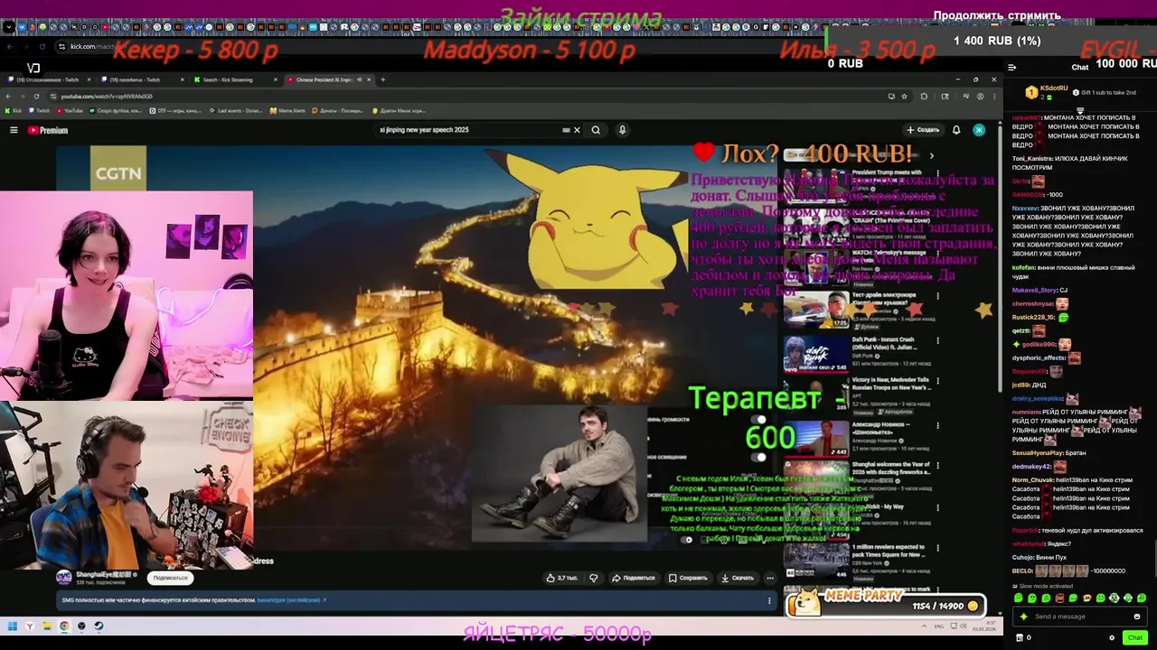The image size is (1157, 650).
Task: Open Yandex browser from taskbar
Action: tap(30, 626)
